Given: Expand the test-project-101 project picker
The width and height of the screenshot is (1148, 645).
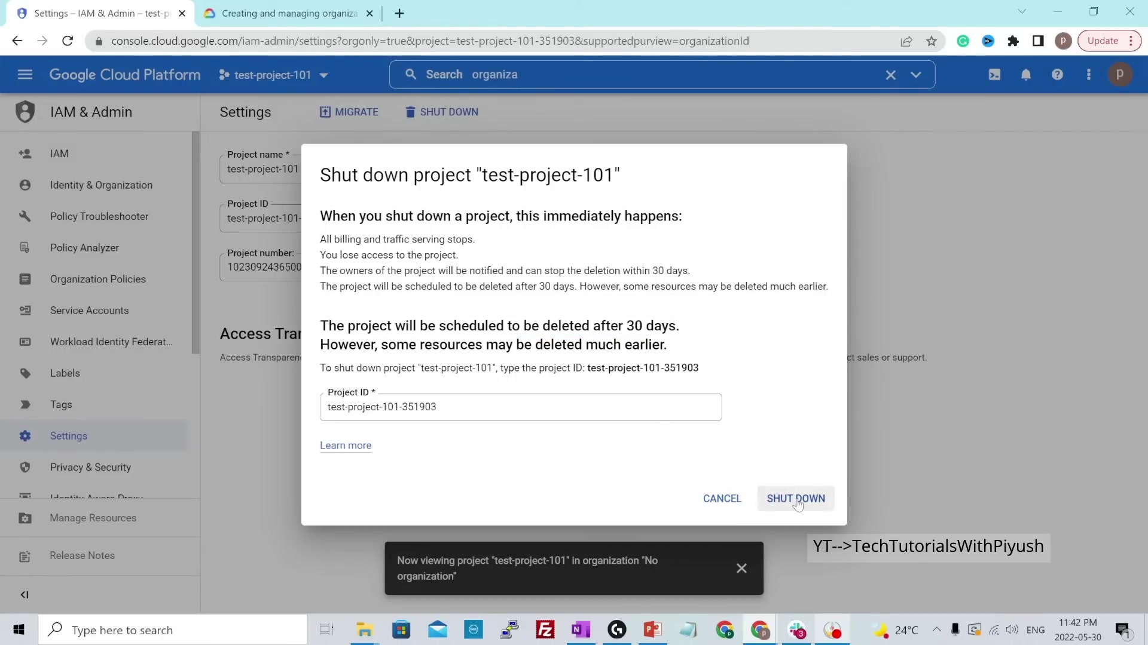Looking at the screenshot, I should coord(274,75).
